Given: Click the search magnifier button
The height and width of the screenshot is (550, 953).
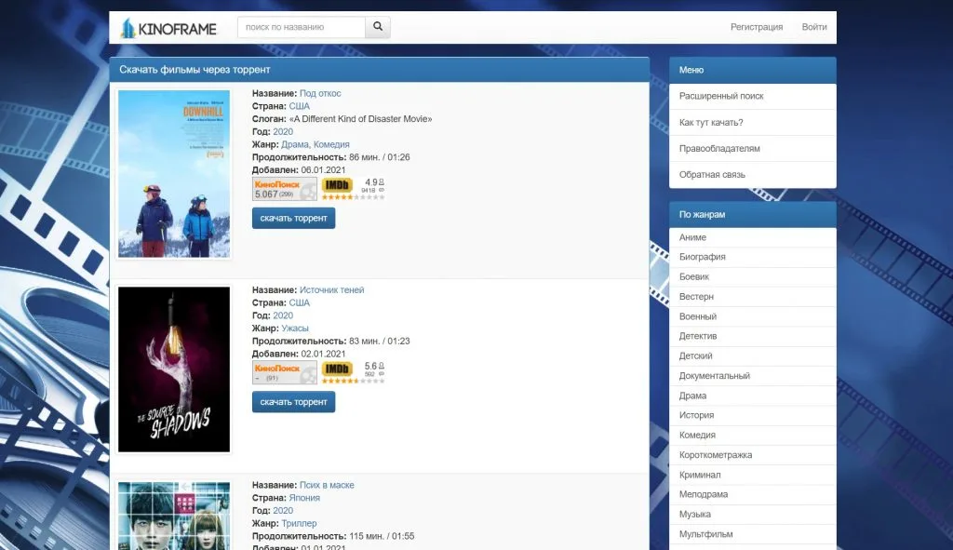Looking at the screenshot, I should pos(378,27).
